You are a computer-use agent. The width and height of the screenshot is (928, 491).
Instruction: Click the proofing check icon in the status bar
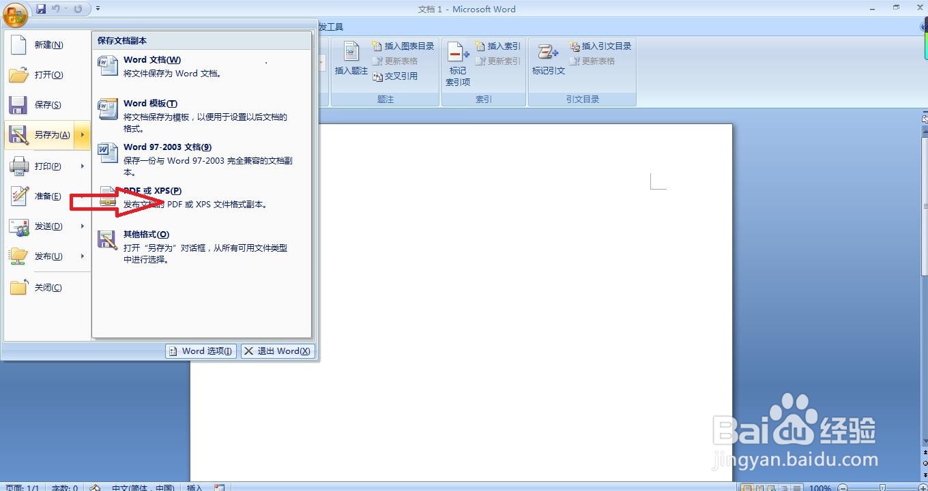point(96,488)
